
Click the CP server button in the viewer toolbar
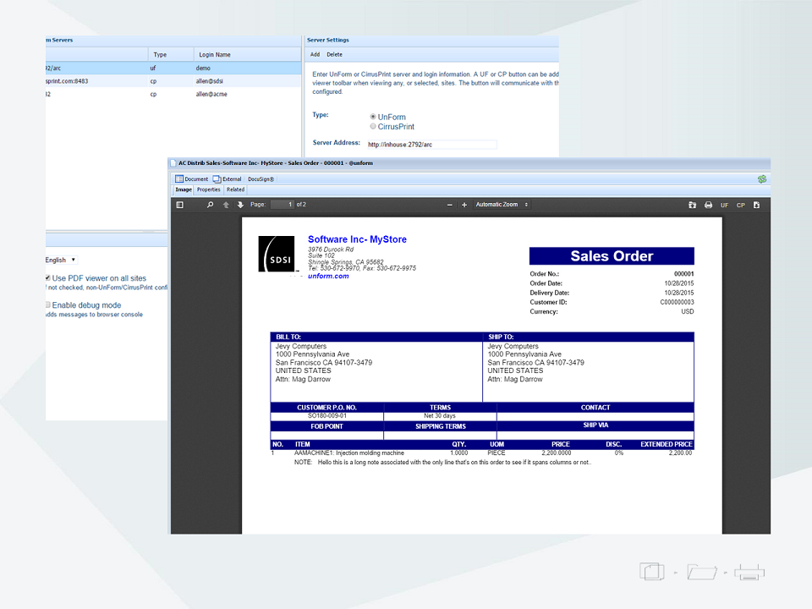(741, 204)
